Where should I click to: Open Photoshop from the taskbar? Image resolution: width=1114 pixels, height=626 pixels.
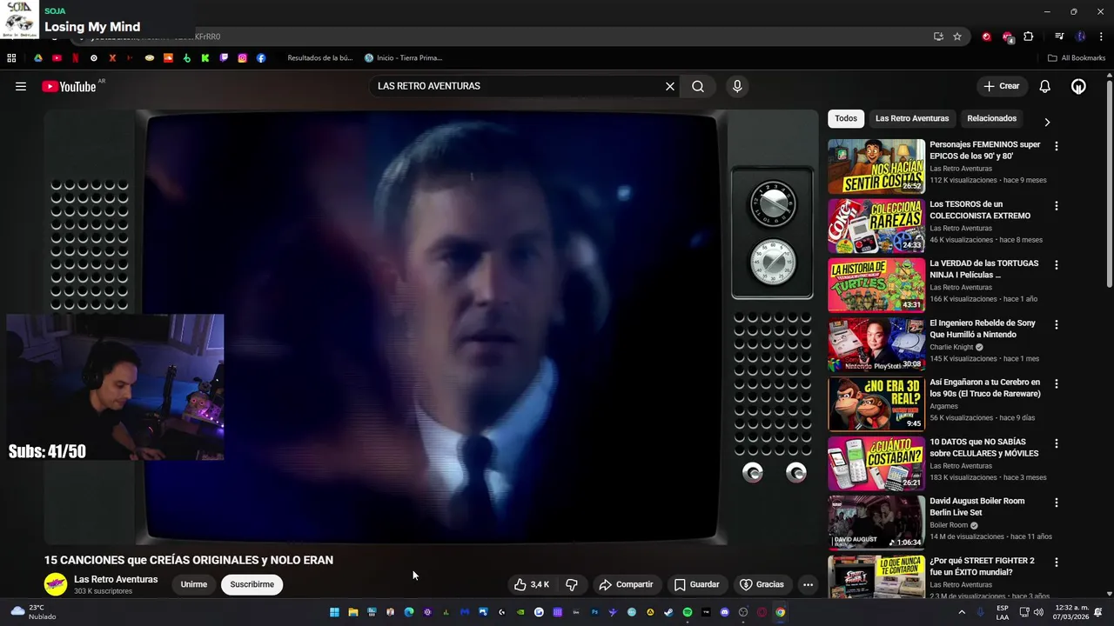point(595,612)
